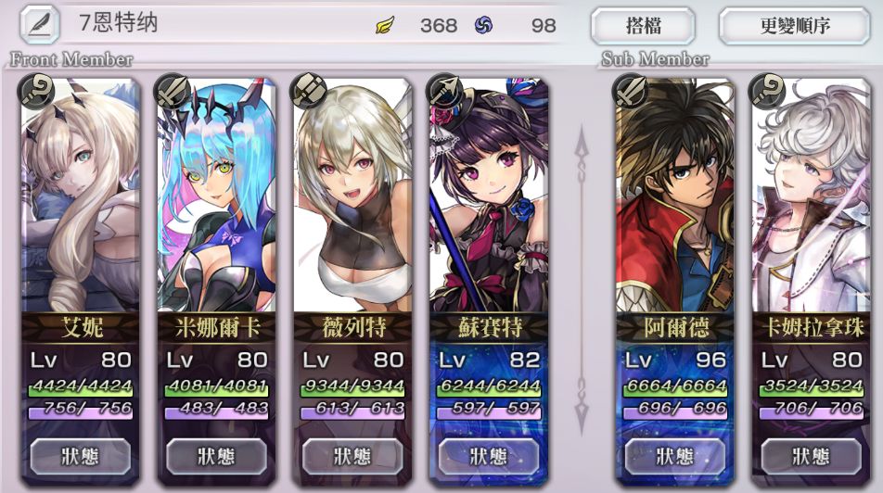Viewport: 883px width, 493px height.
Task: Click the golden wing currency icon
Action: click(x=385, y=25)
